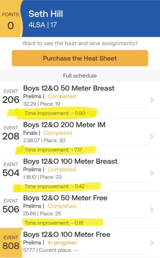The height and width of the screenshot is (258, 160).
Task: Select Boys 12&O 50 Meter Breast event title
Action: tap(69, 88)
